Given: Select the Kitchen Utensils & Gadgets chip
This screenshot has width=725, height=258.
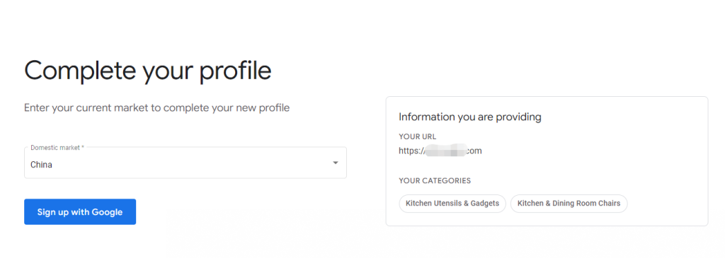Looking at the screenshot, I should 452,204.
